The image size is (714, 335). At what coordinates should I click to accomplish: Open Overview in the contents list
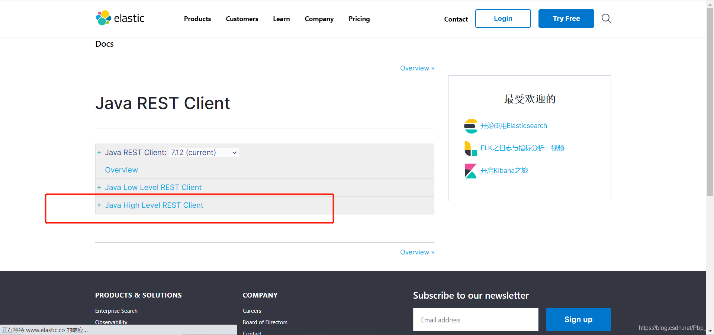click(x=122, y=170)
